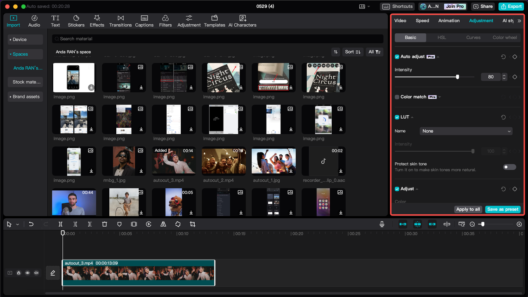The height and width of the screenshot is (297, 528).
Task: Click the voiceover microphone icon
Action: 382,224
